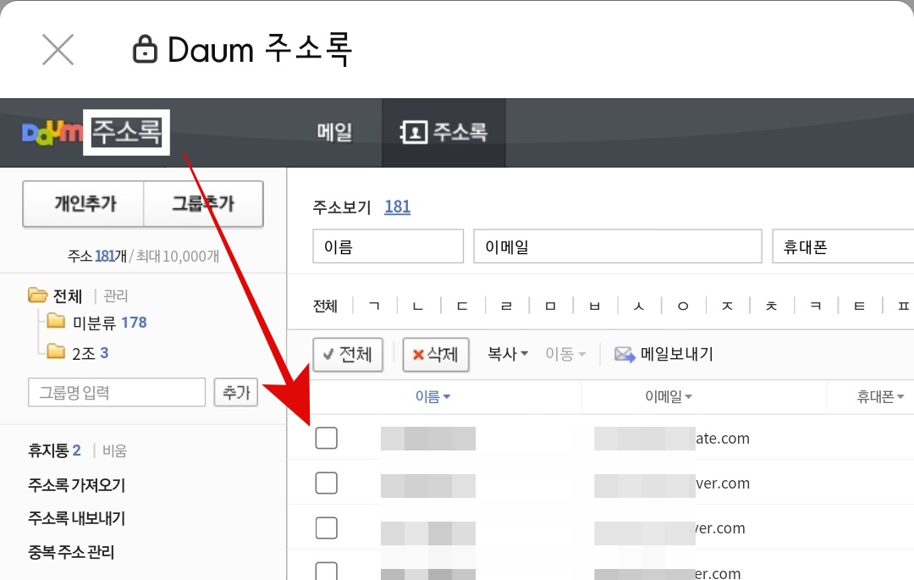
Task: Open the 복사 dropdown
Action: [508, 354]
